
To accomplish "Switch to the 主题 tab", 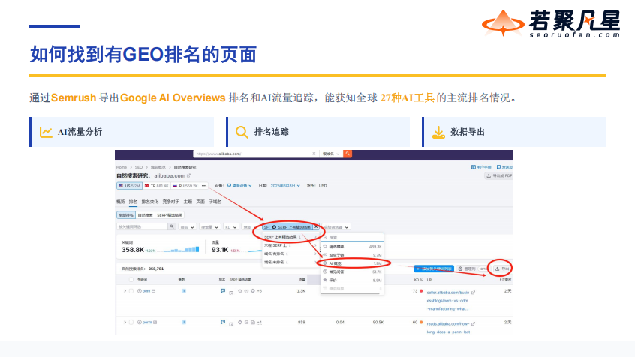I will pos(188,202).
